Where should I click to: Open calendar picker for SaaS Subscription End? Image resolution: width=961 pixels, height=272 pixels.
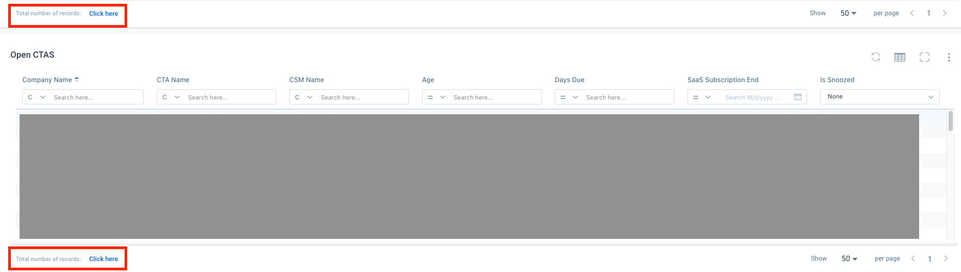coord(798,97)
